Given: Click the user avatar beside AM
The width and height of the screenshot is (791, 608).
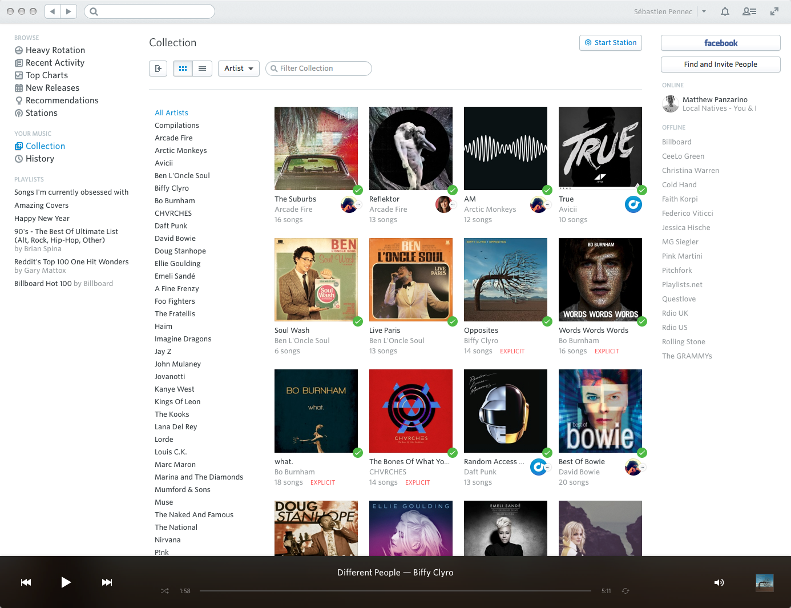Looking at the screenshot, I should click(x=539, y=204).
